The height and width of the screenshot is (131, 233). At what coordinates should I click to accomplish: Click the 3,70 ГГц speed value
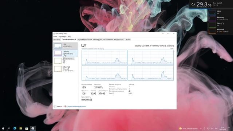[99, 87]
